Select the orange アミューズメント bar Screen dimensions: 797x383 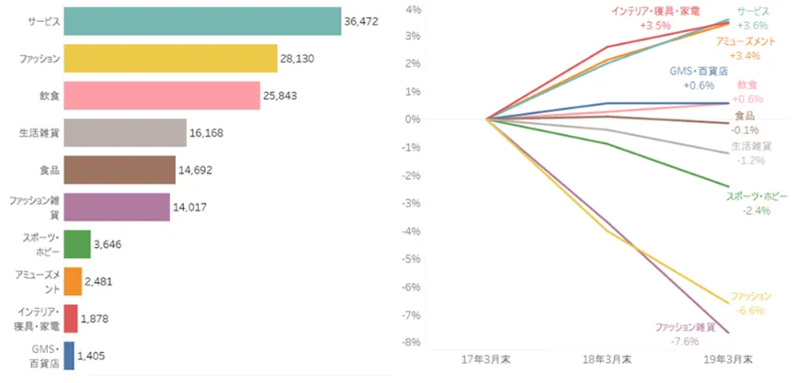point(73,281)
